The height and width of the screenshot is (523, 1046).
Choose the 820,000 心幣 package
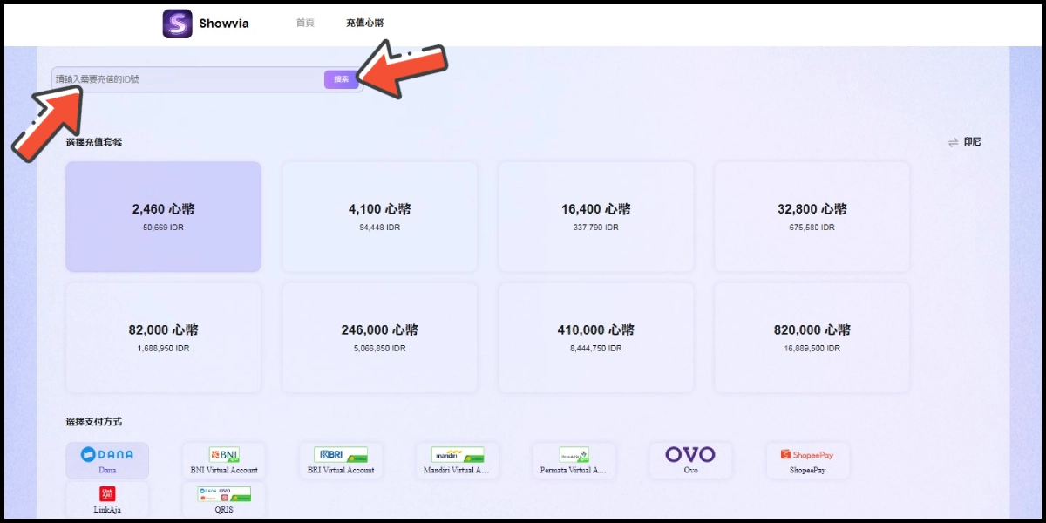pos(812,337)
